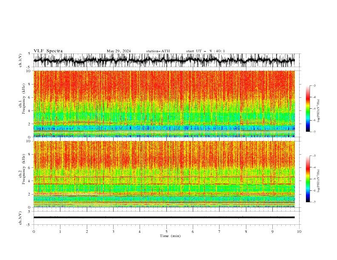This screenshot has width=337, height=260.
Task: Click the "-7" label on ch.2 color bar
Action: coord(314,202)
